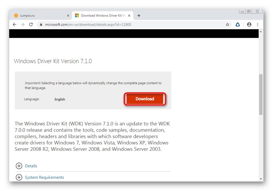Click the forward navigation arrow
273x191 pixels.
[x=23, y=24]
